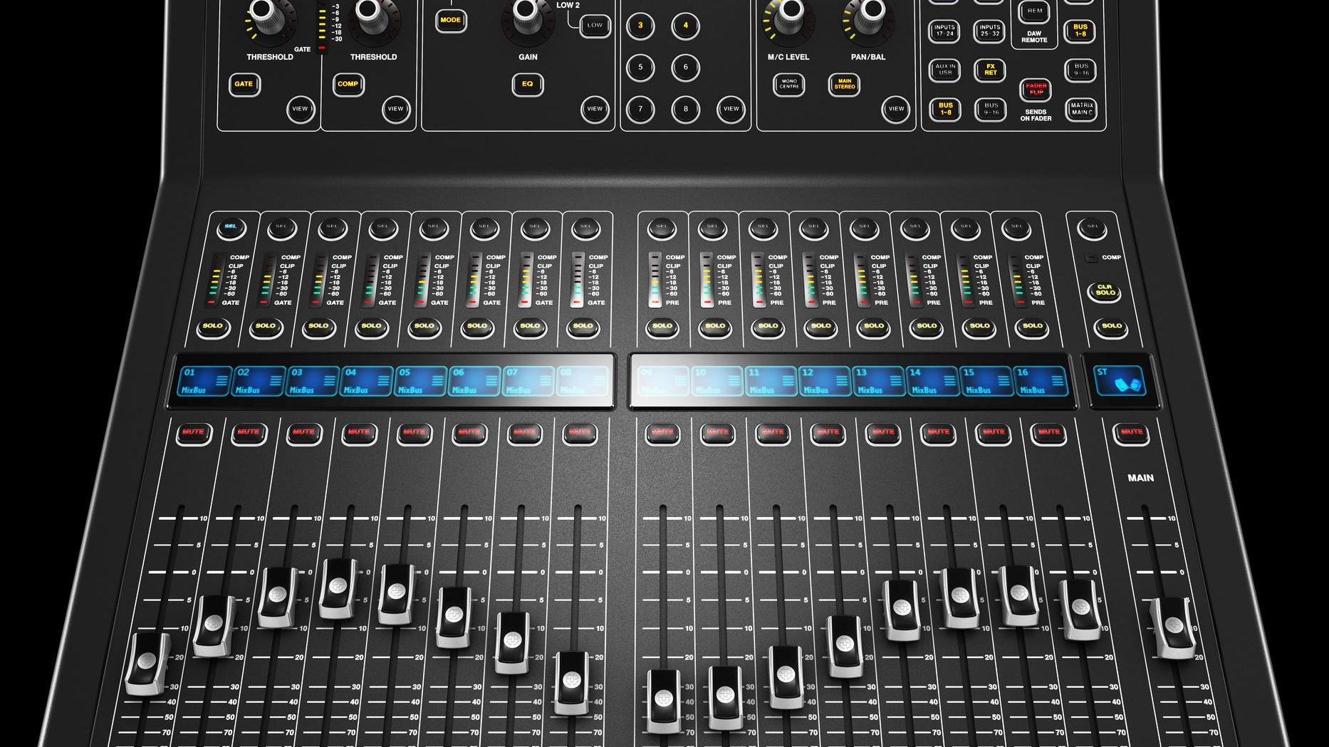Click the channel 02 fader cap
1329x747 pixels.
point(214,625)
